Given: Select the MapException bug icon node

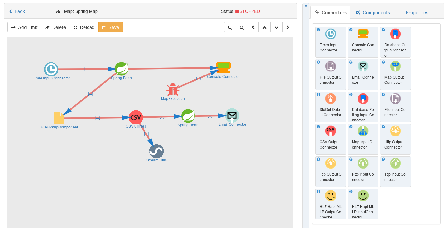Looking at the screenshot, I should click(173, 90).
